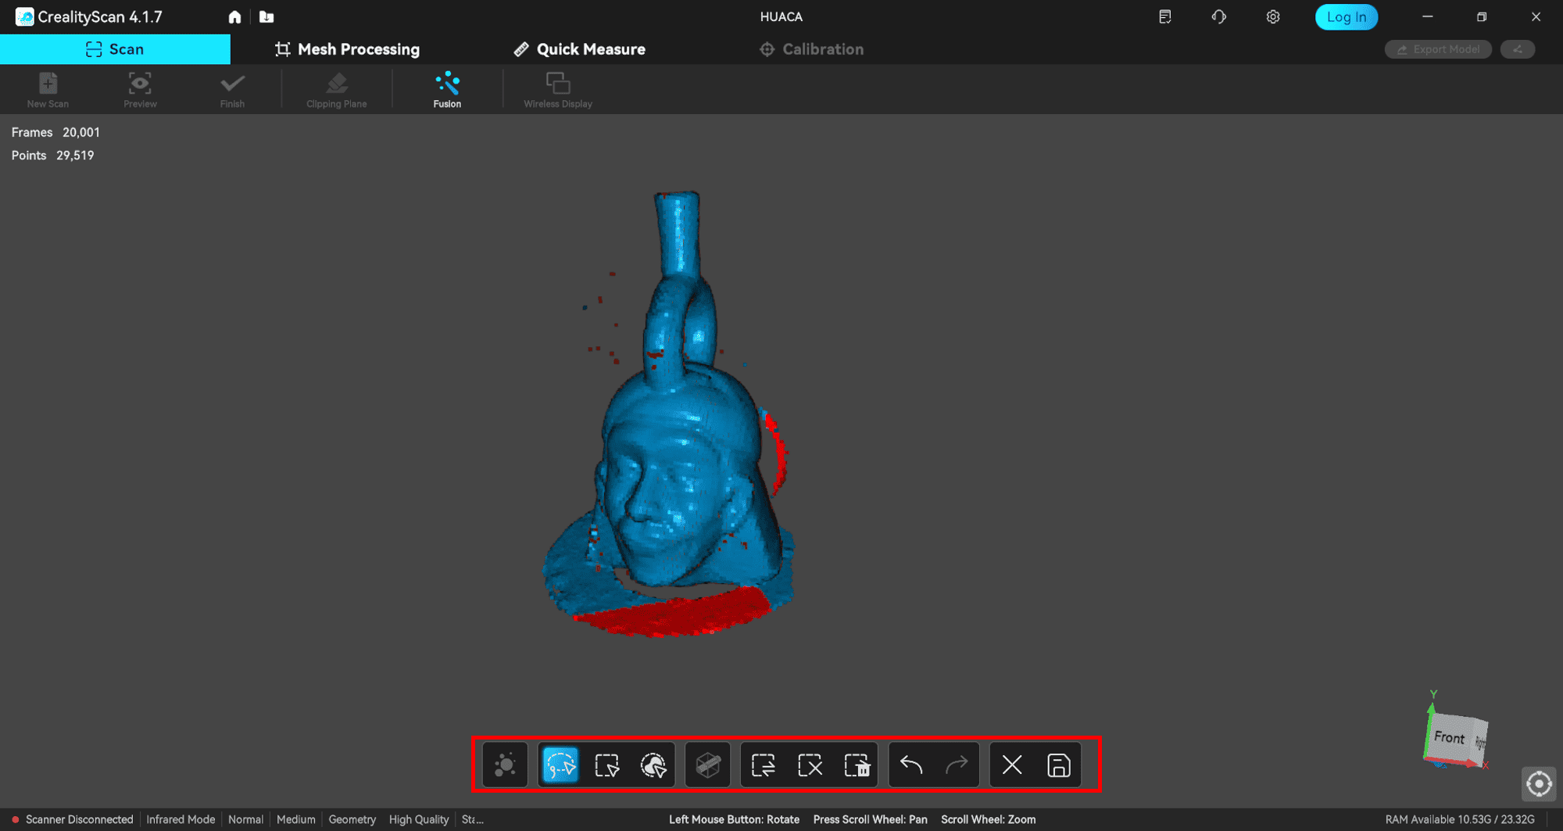Run the Fusion tool
The image size is (1563, 831).
click(x=447, y=89)
